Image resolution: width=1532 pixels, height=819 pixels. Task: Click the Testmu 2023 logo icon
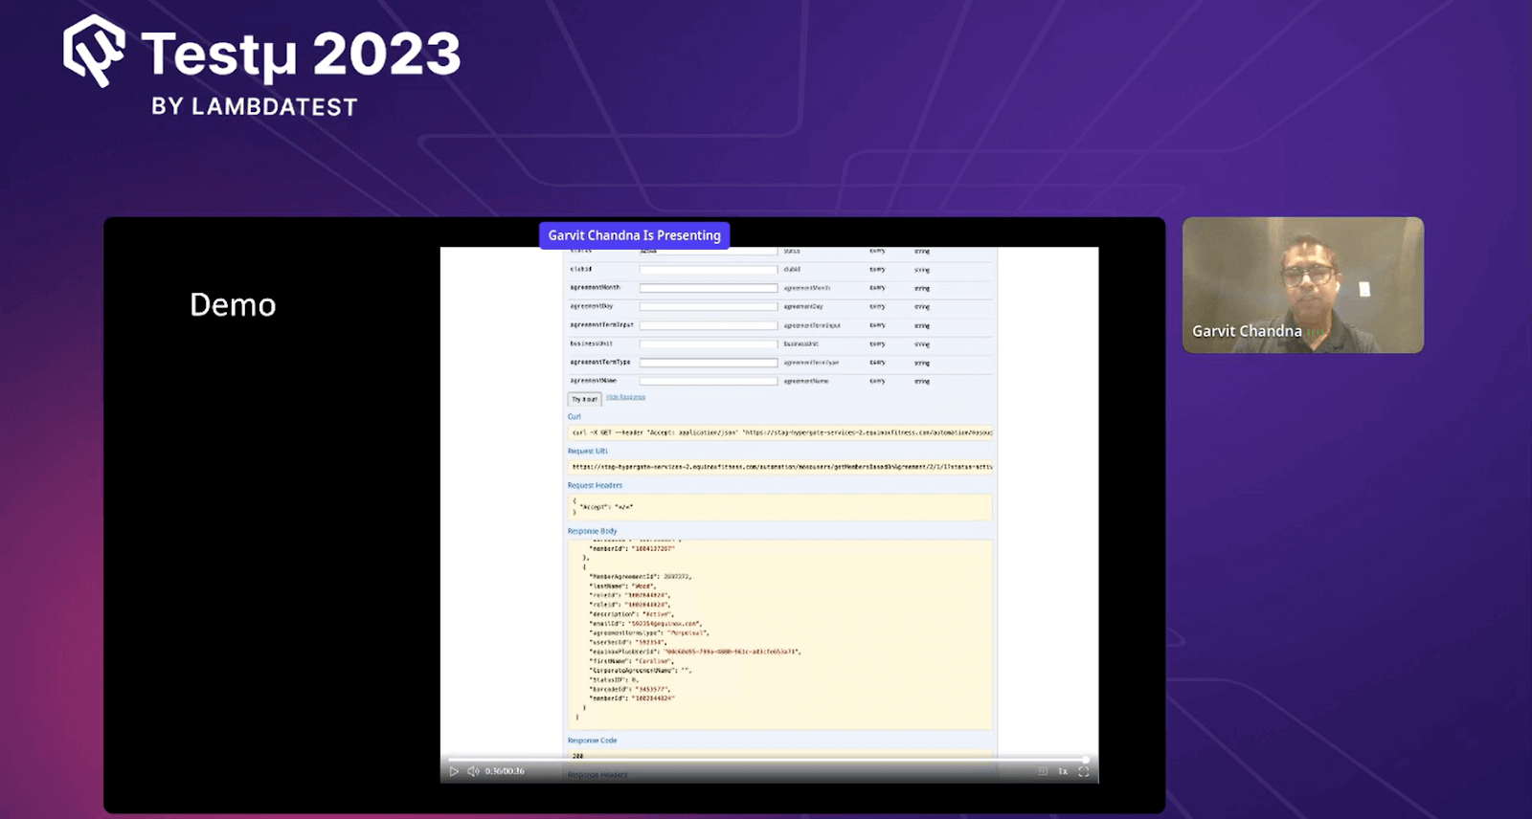[x=94, y=51]
